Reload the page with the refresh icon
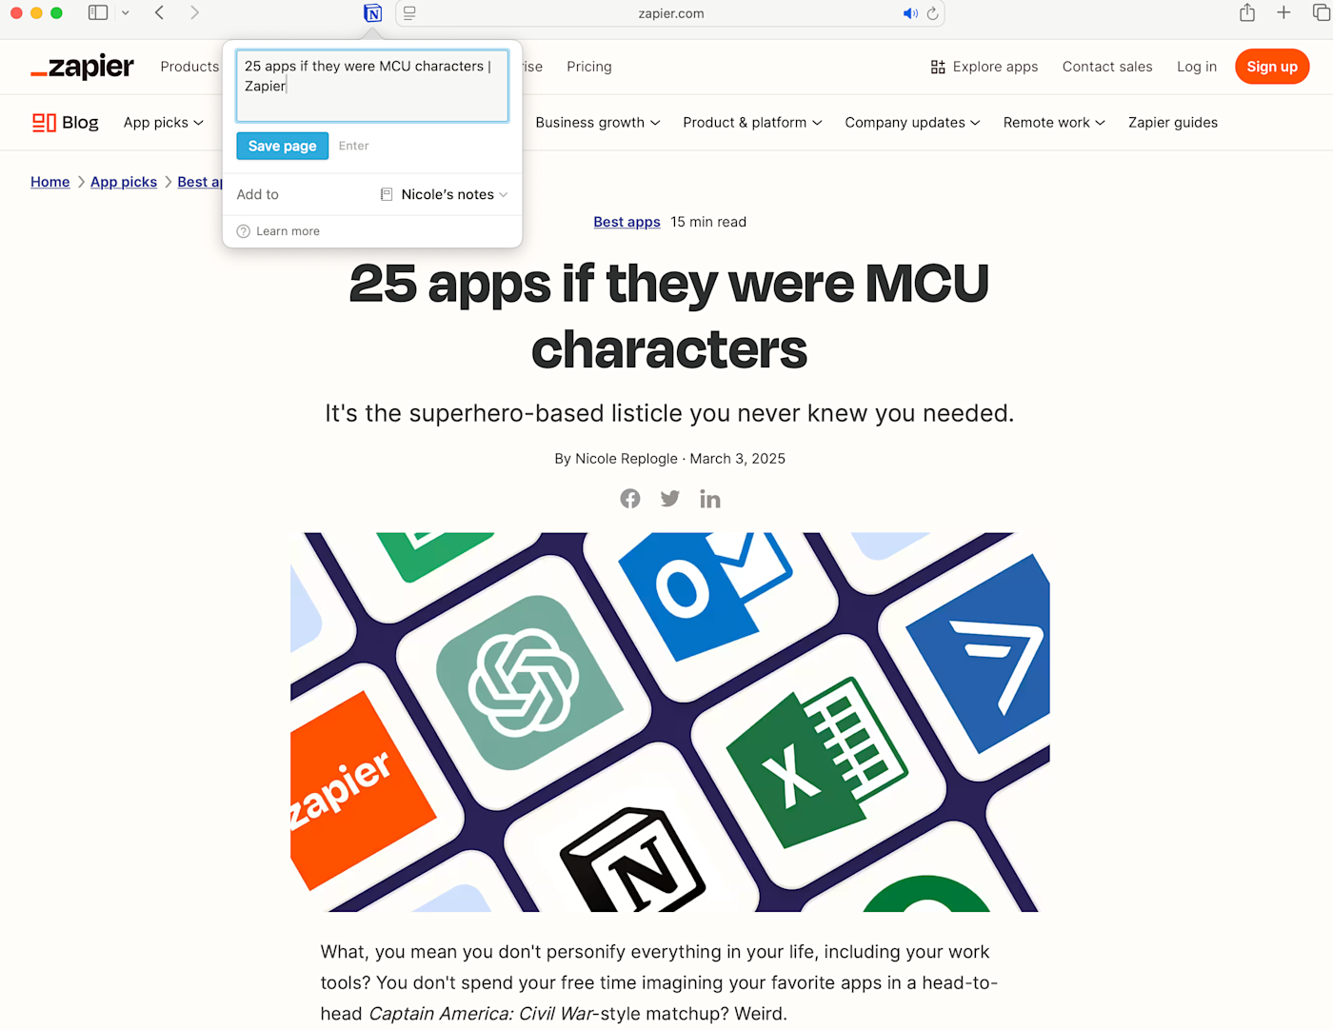This screenshot has height=1030, width=1333. (x=933, y=13)
